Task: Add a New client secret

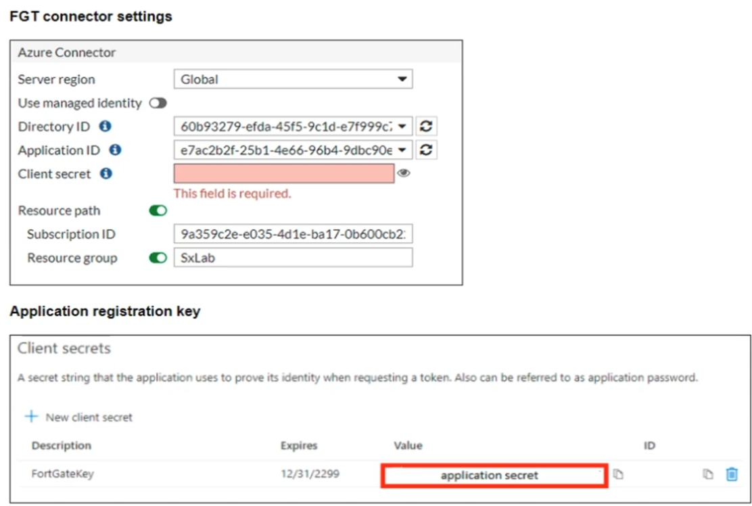Action: (79, 417)
